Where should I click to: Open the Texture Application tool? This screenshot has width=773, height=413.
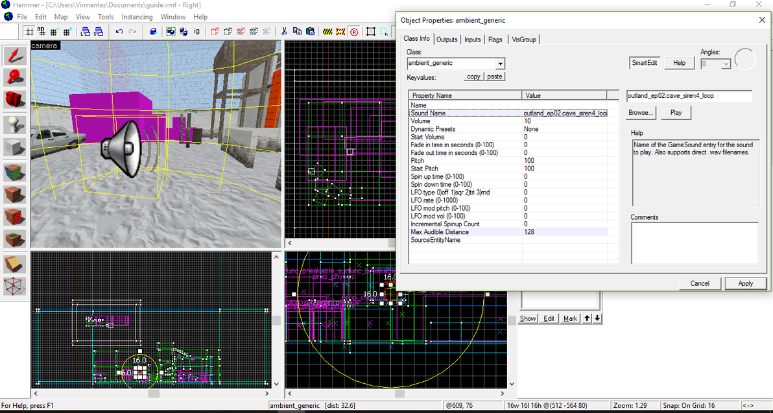tap(15, 172)
